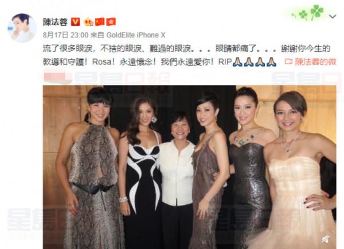Click the GoldElite iPhone X source link
Screen dimensions: 344x249
135,35
